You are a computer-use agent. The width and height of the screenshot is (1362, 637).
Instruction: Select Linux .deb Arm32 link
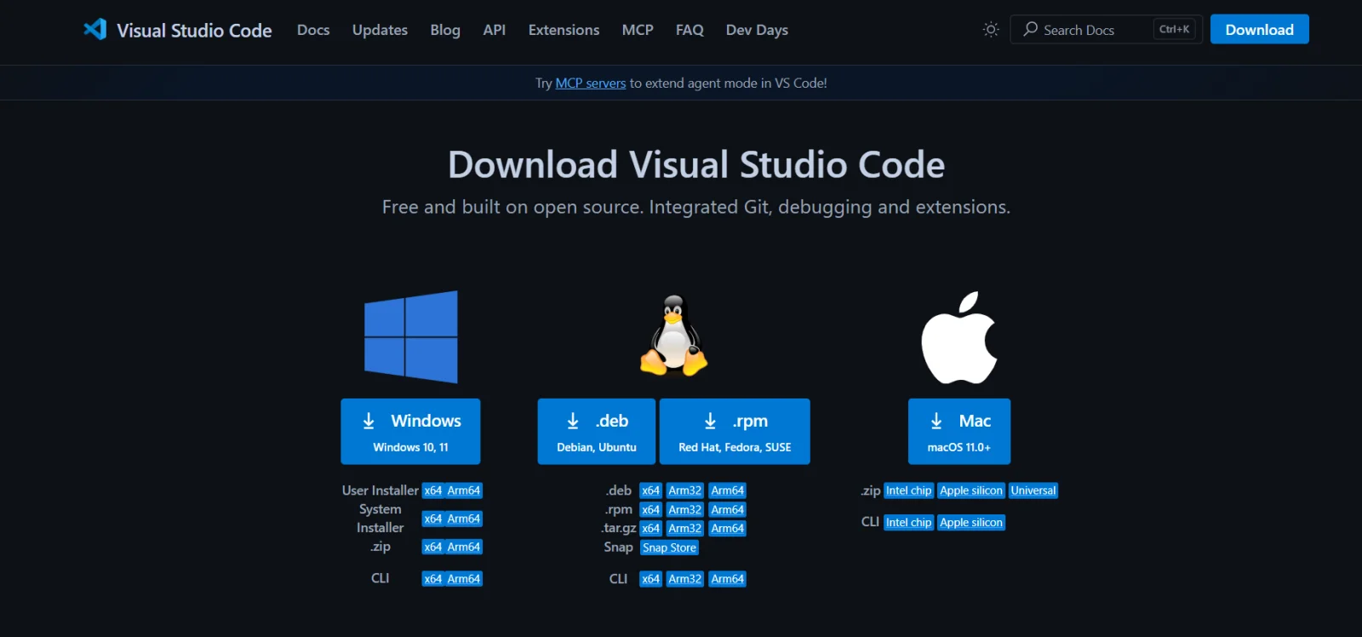(685, 491)
